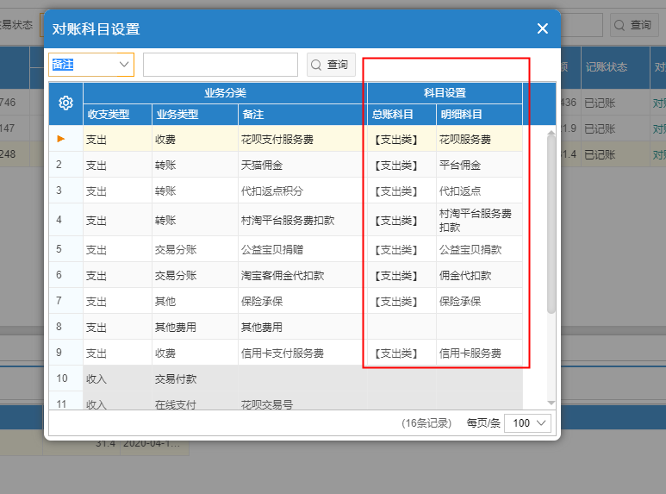The width and height of the screenshot is (666, 494).
Task: Click the 信用卡服务费 detail subject cell
Action: pyautogui.click(x=479, y=353)
